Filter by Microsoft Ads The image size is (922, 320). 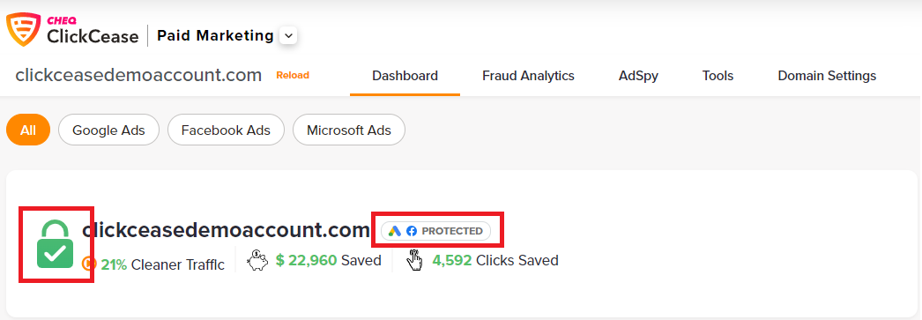click(x=349, y=130)
